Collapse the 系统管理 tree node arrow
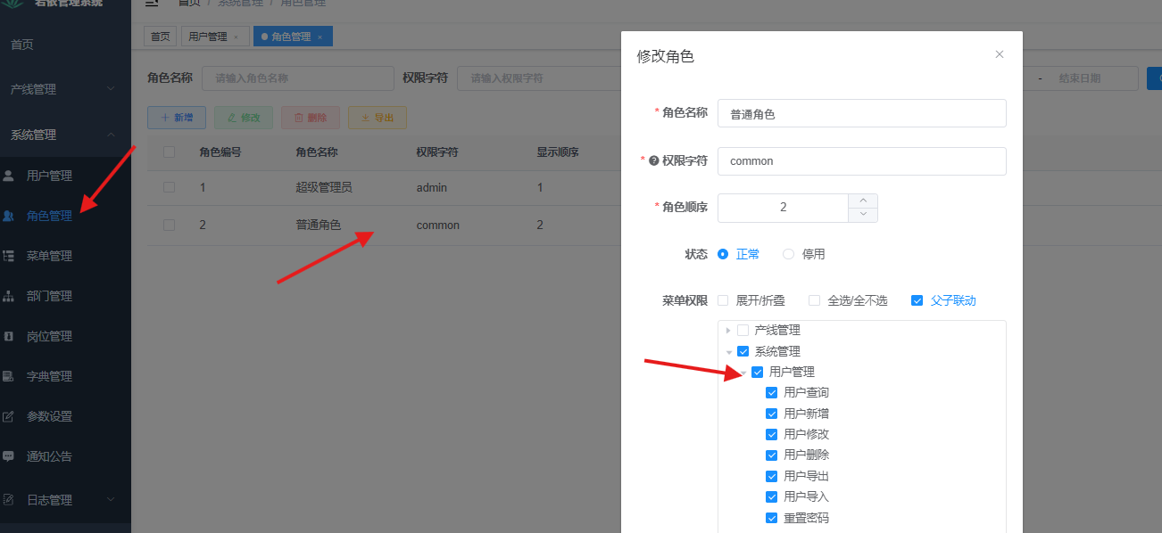 (728, 351)
